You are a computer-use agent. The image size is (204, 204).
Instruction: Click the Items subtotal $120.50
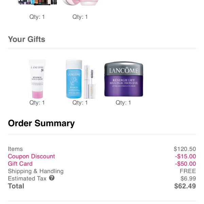(x=185, y=149)
